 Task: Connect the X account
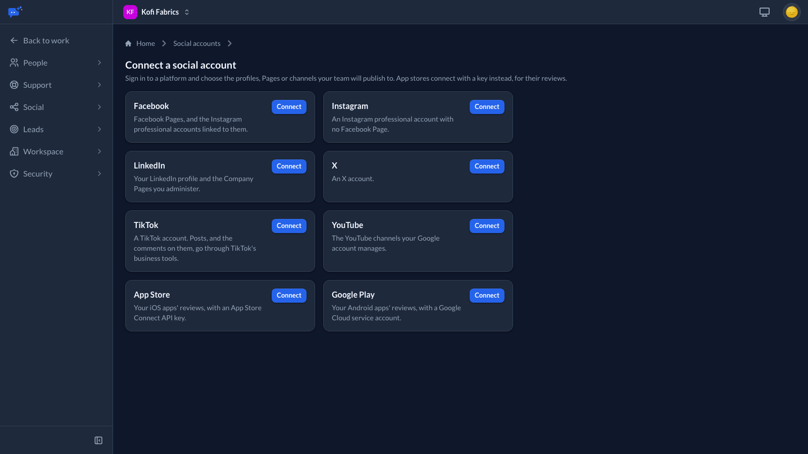point(487,166)
